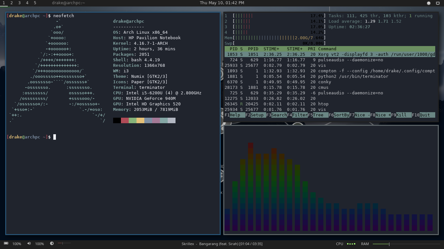Open htop Setup with the F2 button
444x249 pixels.
256,115
